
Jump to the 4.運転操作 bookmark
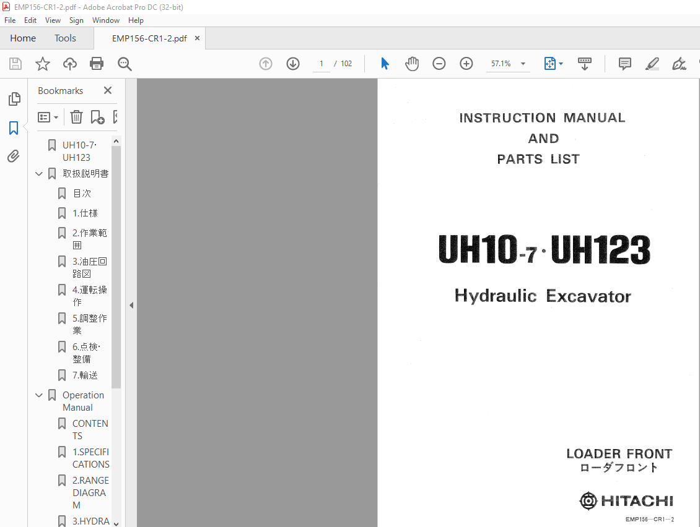(x=89, y=296)
